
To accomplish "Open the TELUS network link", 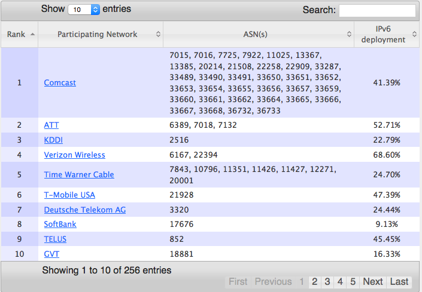I will [55, 239].
